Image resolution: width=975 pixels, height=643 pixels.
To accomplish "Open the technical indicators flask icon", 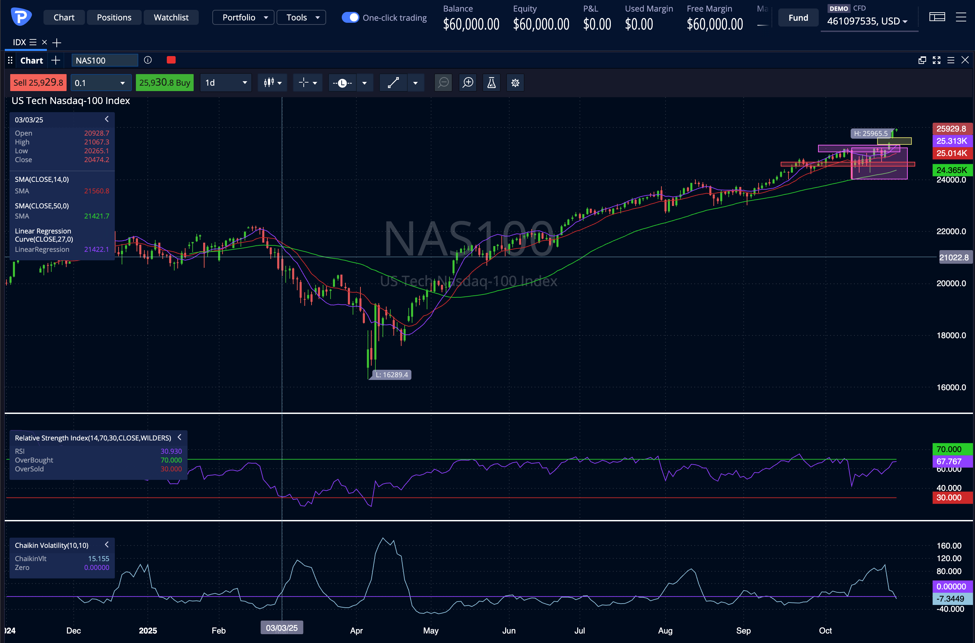I will 491,83.
